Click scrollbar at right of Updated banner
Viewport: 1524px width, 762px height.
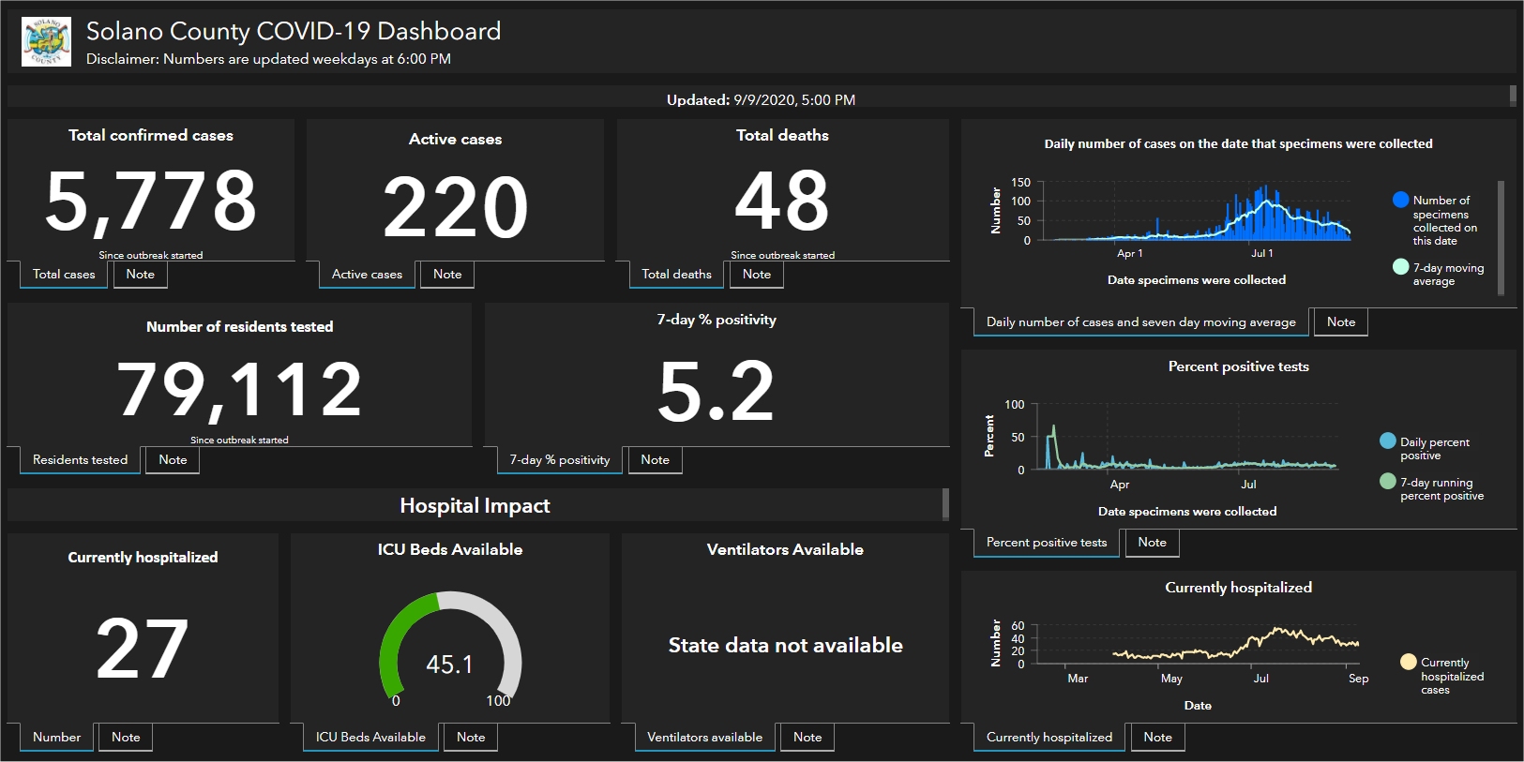pos(1512,96)
